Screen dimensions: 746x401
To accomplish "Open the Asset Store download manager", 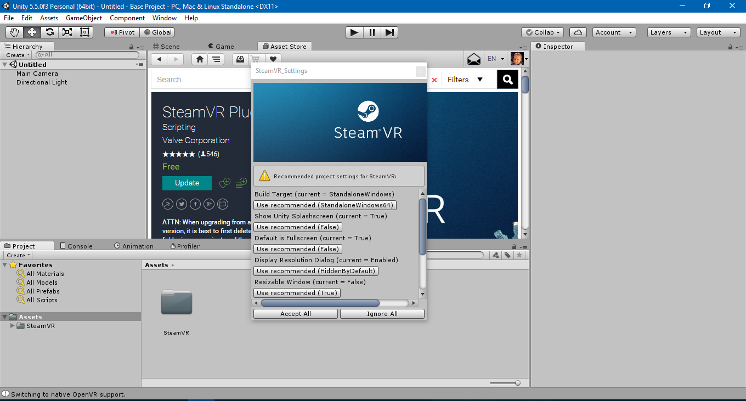I will click(240, 59).
